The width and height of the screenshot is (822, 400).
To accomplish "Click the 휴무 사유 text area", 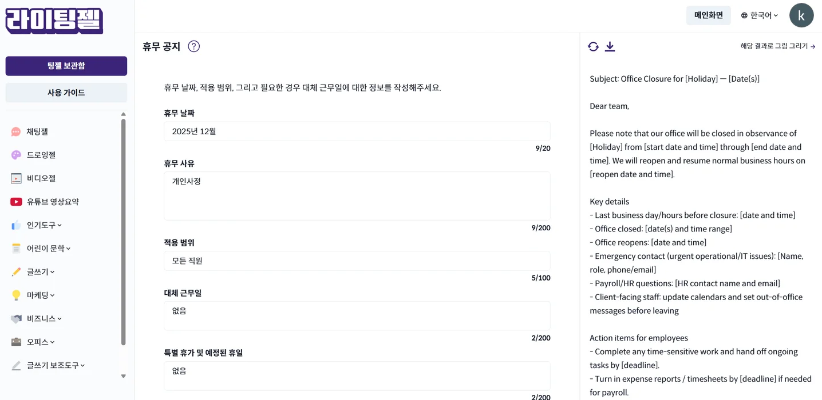I will (x=357, y=196).
